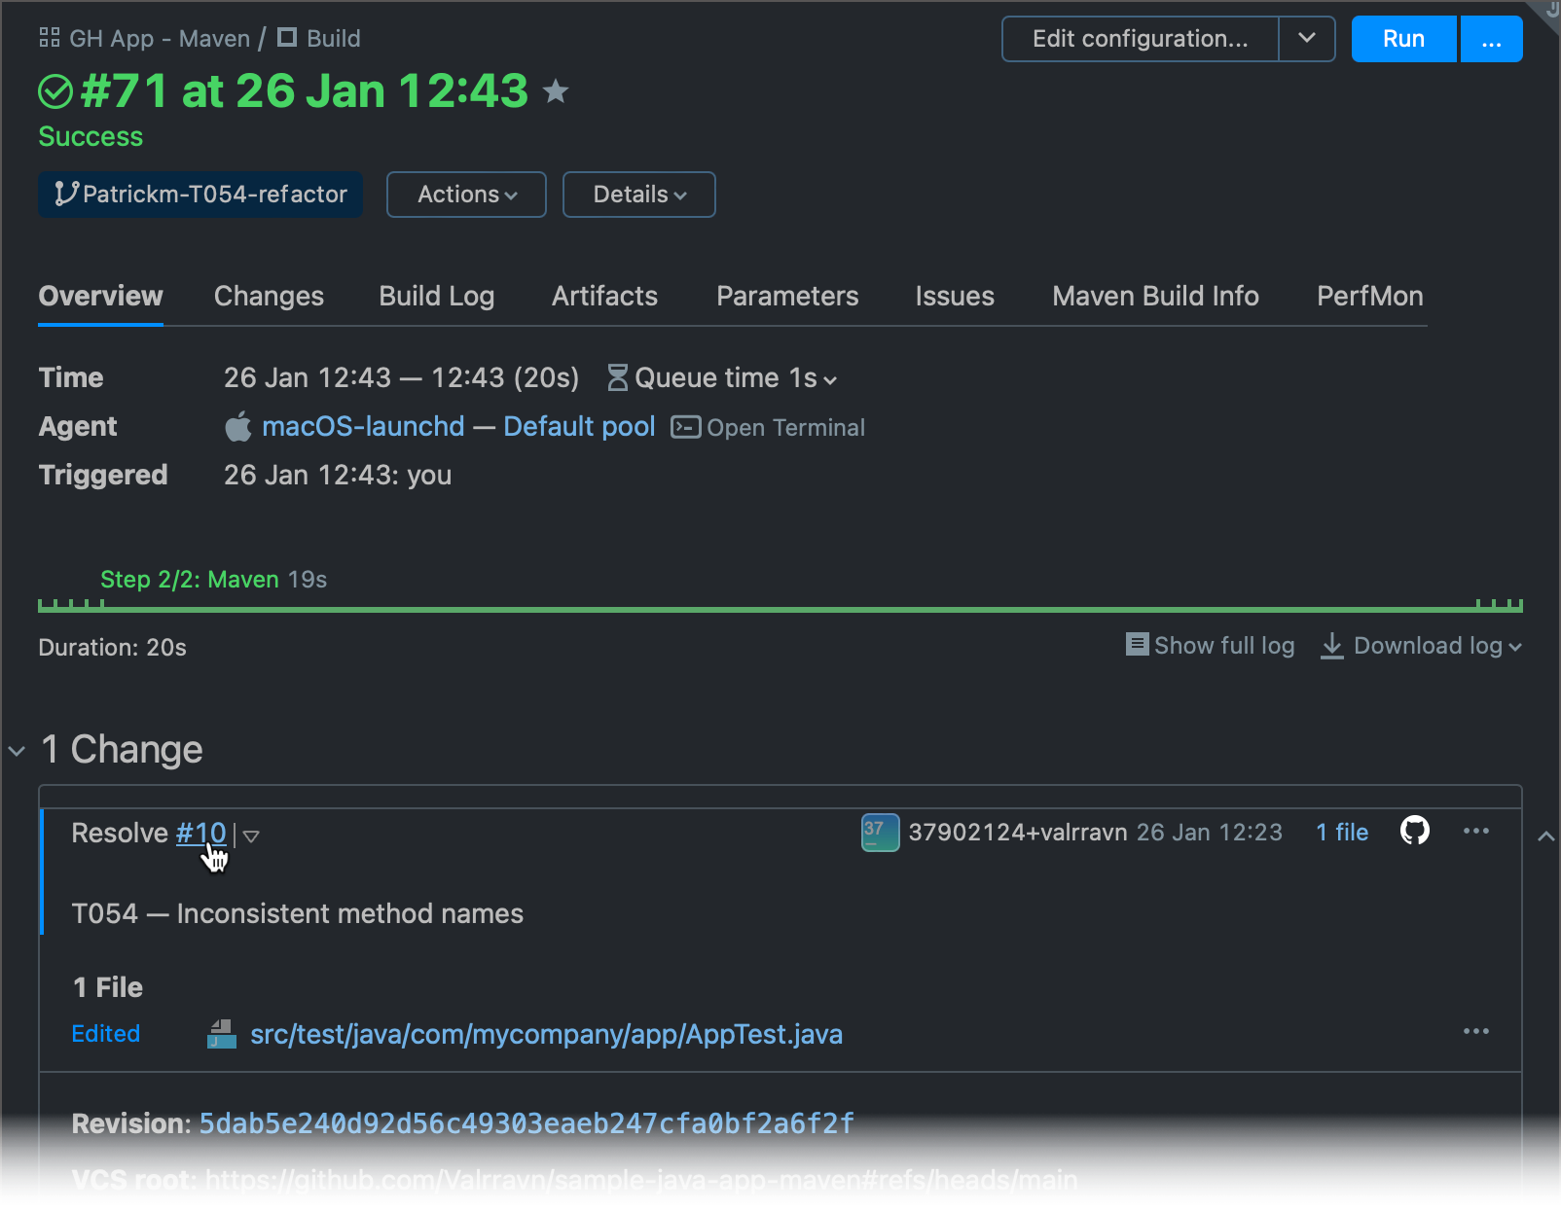
Task: Expand the Details dropdown
Action: (x=638, y=194)
